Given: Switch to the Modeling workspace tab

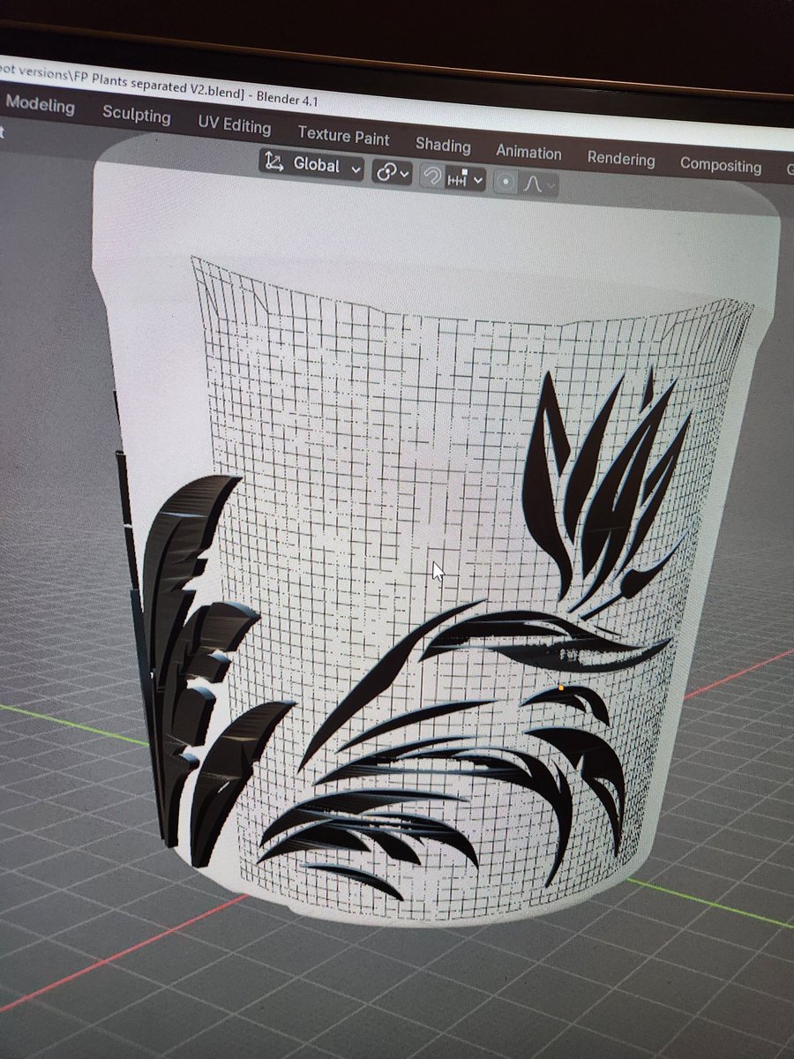Looking at the screenshot, I should 41,105.
